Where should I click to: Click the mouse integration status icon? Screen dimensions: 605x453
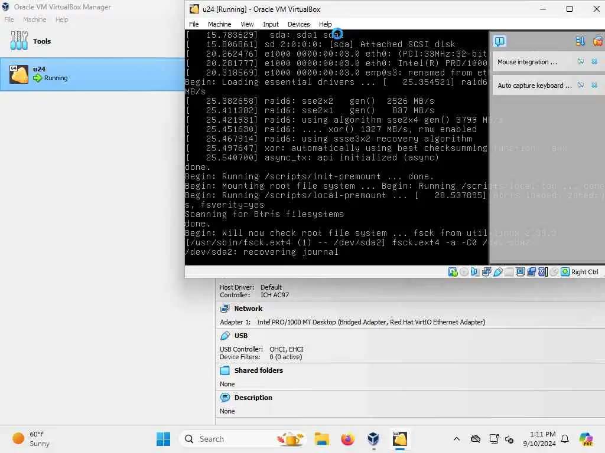click(554, 272)
